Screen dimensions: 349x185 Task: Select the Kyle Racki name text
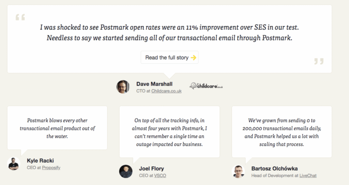click(x=40, y=161)
